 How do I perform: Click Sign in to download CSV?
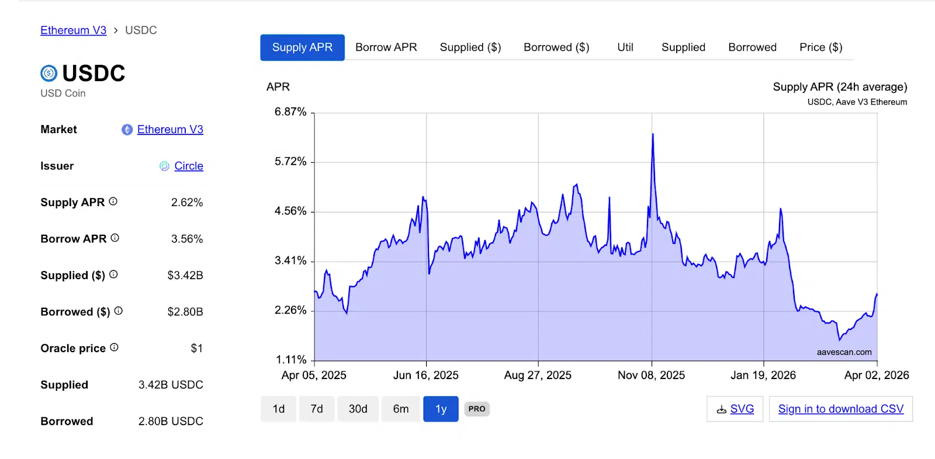841,409
